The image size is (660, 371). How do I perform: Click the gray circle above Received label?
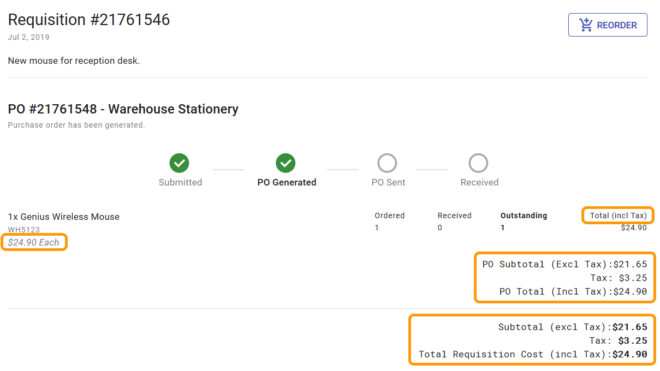(x=479, y=163)
